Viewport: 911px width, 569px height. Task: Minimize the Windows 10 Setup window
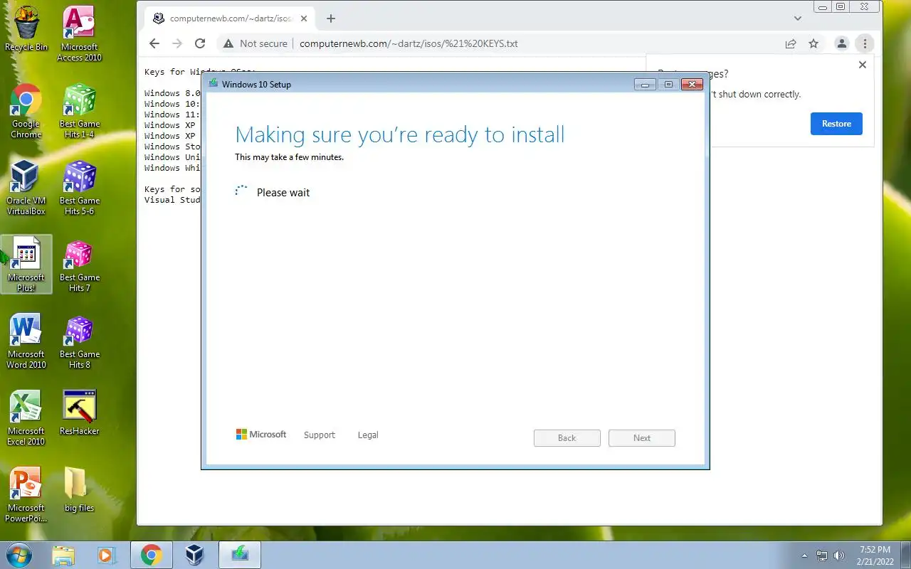click(x=646, y=85)
